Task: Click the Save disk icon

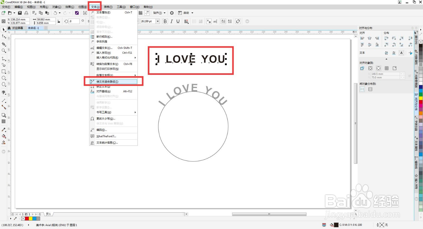Action: 20,13
